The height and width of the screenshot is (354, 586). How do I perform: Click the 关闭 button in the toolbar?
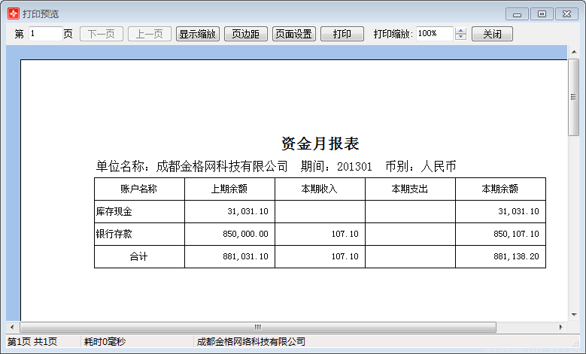[x=492, y=34]
